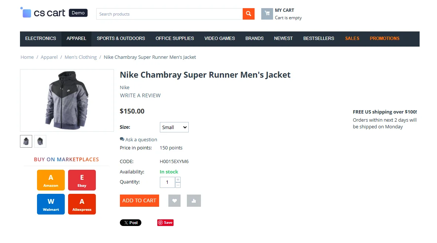Go to Sports & Outdoors category
Screen dimensions: 437x243
[121, 38]
